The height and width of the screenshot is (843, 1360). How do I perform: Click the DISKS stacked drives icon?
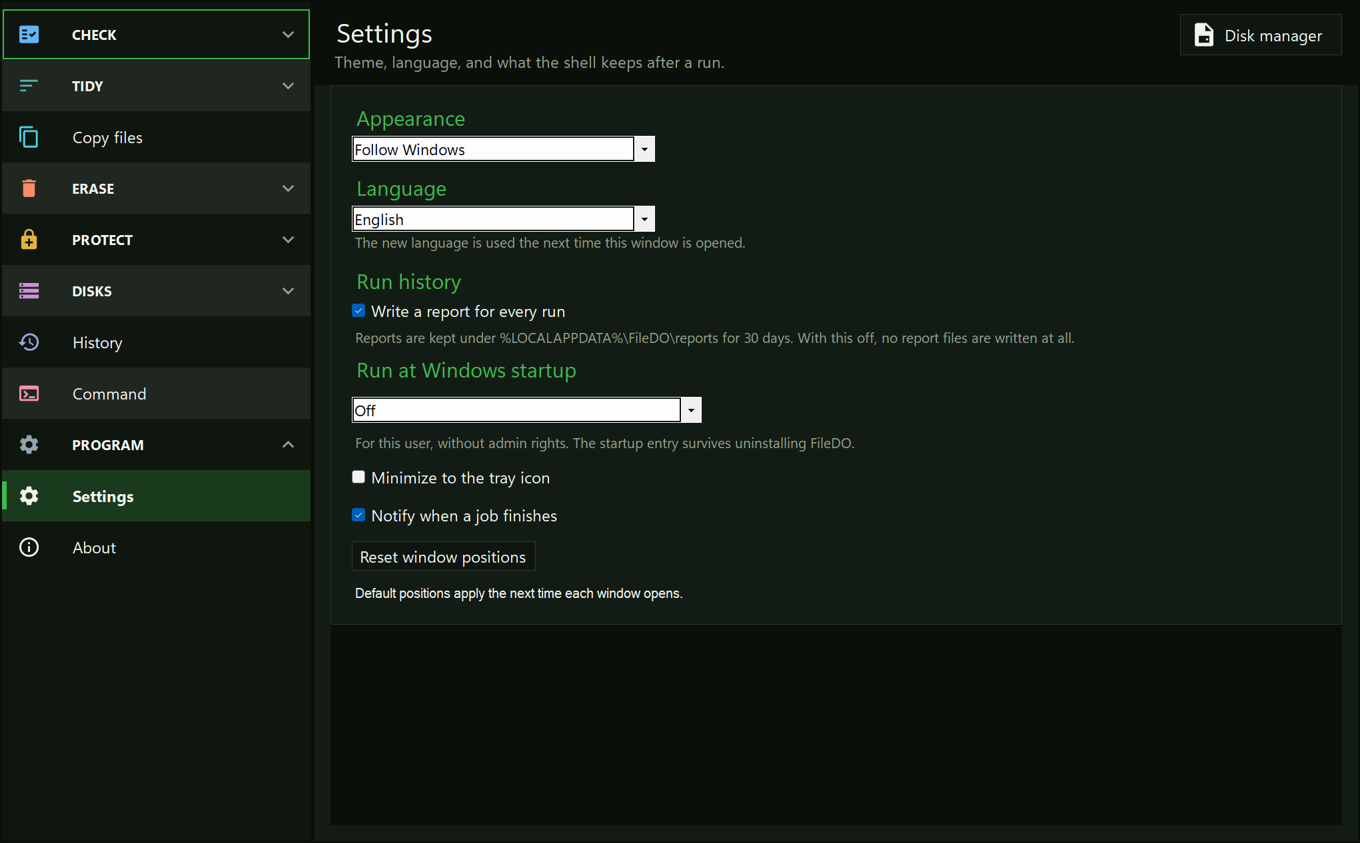pos(29,291)
